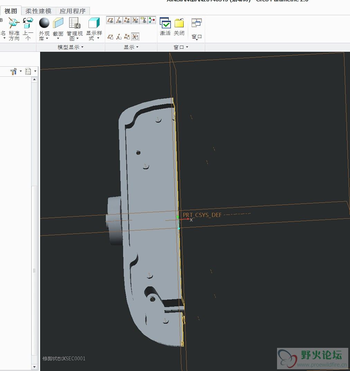Open dropdown arrow beside hammer-wrench settings icon
350x371 pixels.
click(21, 71)
